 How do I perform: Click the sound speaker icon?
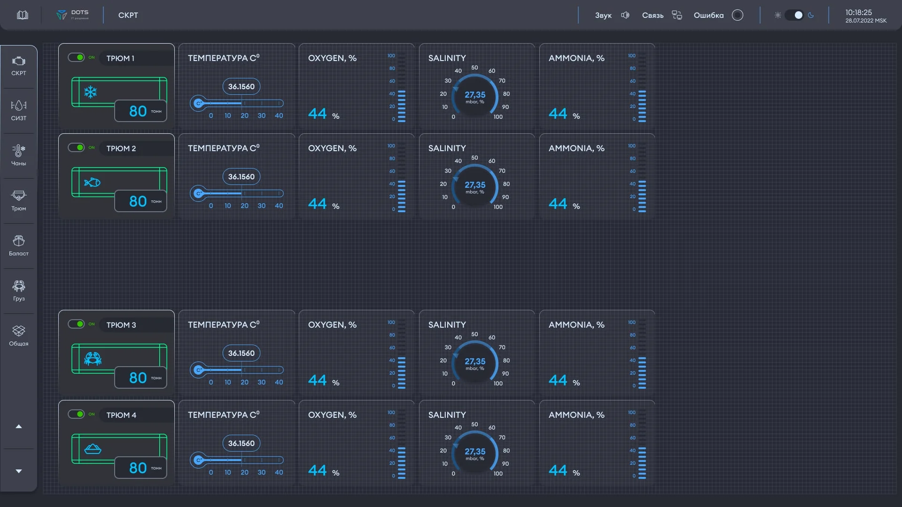pos(625,15)
